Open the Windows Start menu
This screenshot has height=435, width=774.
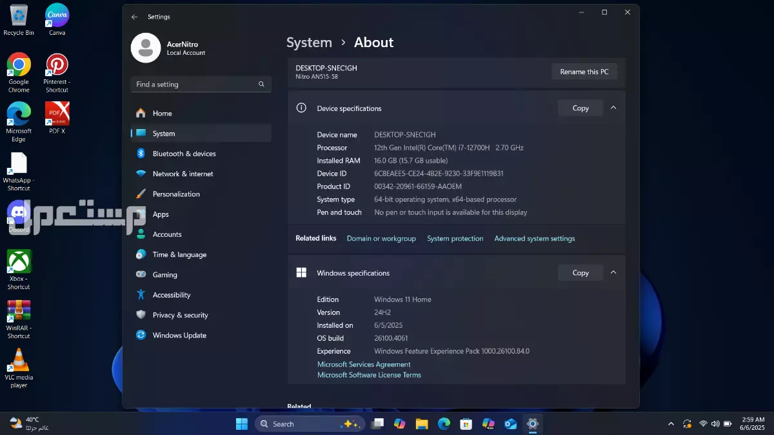coord(242,424)
